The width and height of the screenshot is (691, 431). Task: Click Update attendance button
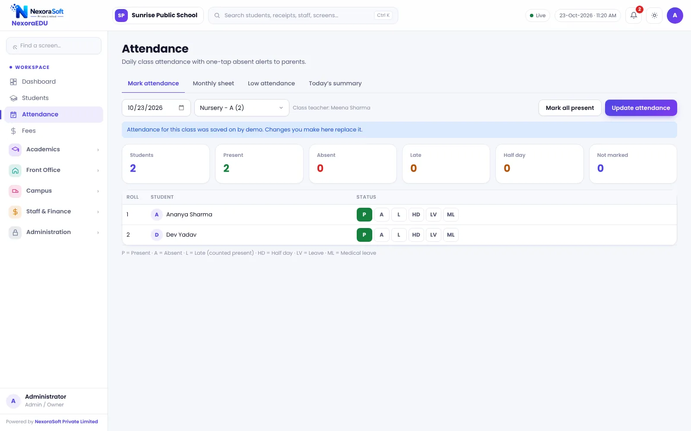(x=641, y=108)
